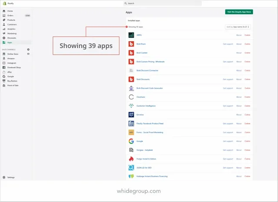This screenshot has height=202, width=278.
Task: Click the Facebook Shop sidebar icon
Action: [x=4, y=67]
